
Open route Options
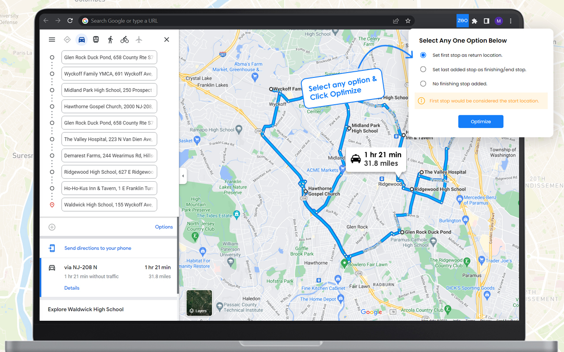pos(163,227)
